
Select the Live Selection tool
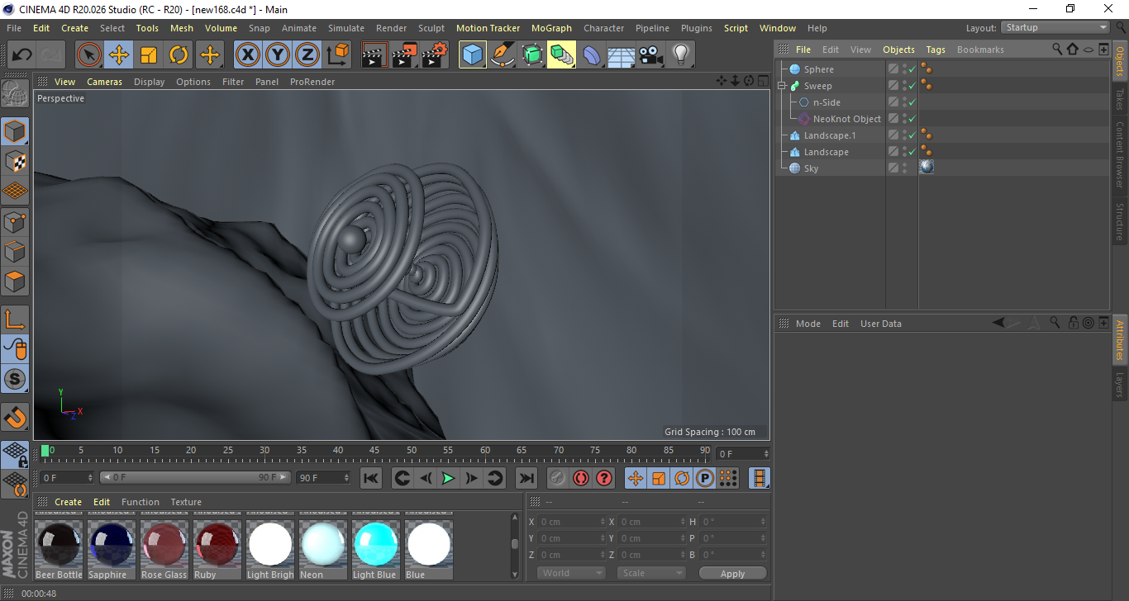pos(89,55)
